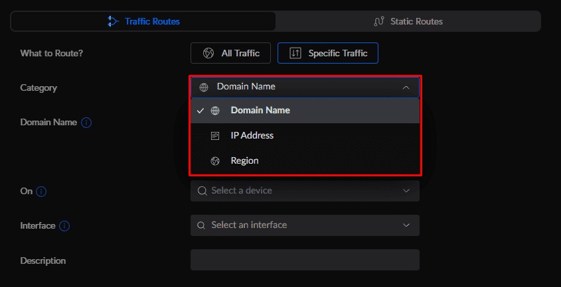
Task: Switch to the Traffic Routes tab
Action: pos(143,21)
